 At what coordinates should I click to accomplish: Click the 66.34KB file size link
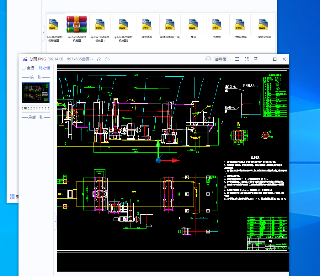[x=56, y=59]
